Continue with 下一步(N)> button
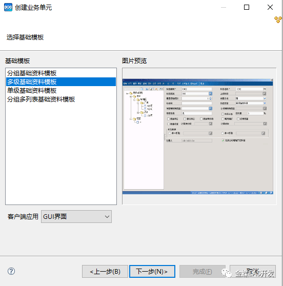Screen dimensions: 283x286 [x=152, y=272]
